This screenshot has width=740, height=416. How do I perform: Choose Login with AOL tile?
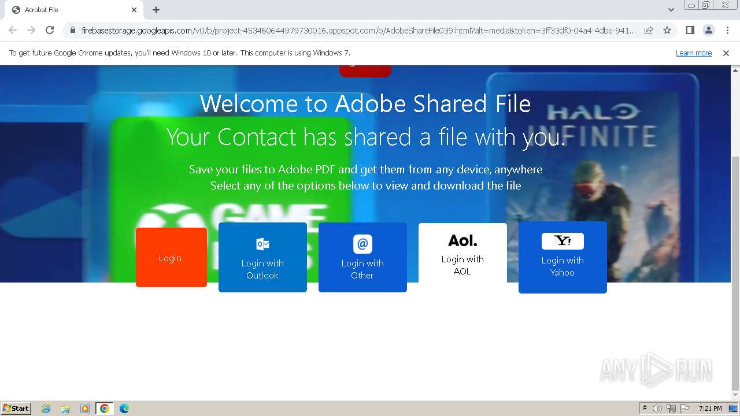pos(462,253)
